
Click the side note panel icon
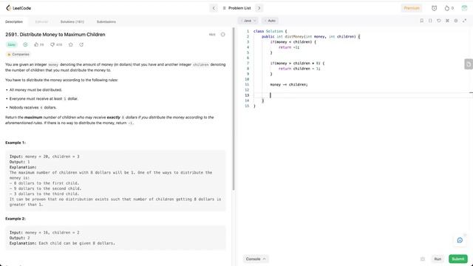point(469,64)
